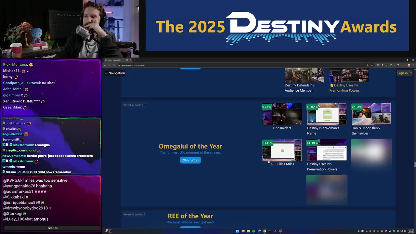Open the zoom magnifier icon in address bar
This screenshot has height=234, width=416.
coord(368,65)
